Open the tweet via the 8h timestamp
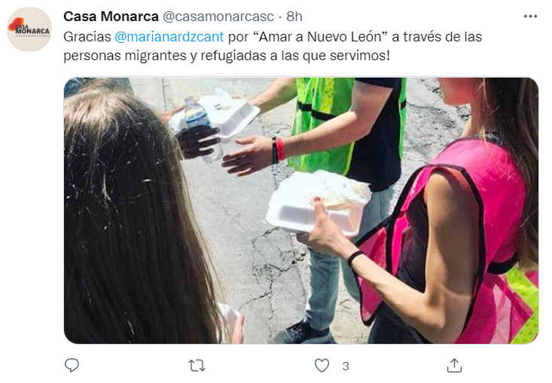This screenshot has height=383, width=552. [294, 17]
